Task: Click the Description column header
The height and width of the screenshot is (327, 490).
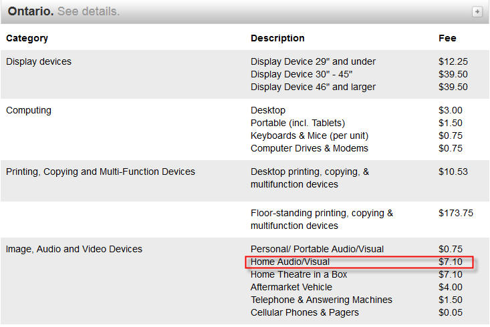Action: [x=277, y=38]
